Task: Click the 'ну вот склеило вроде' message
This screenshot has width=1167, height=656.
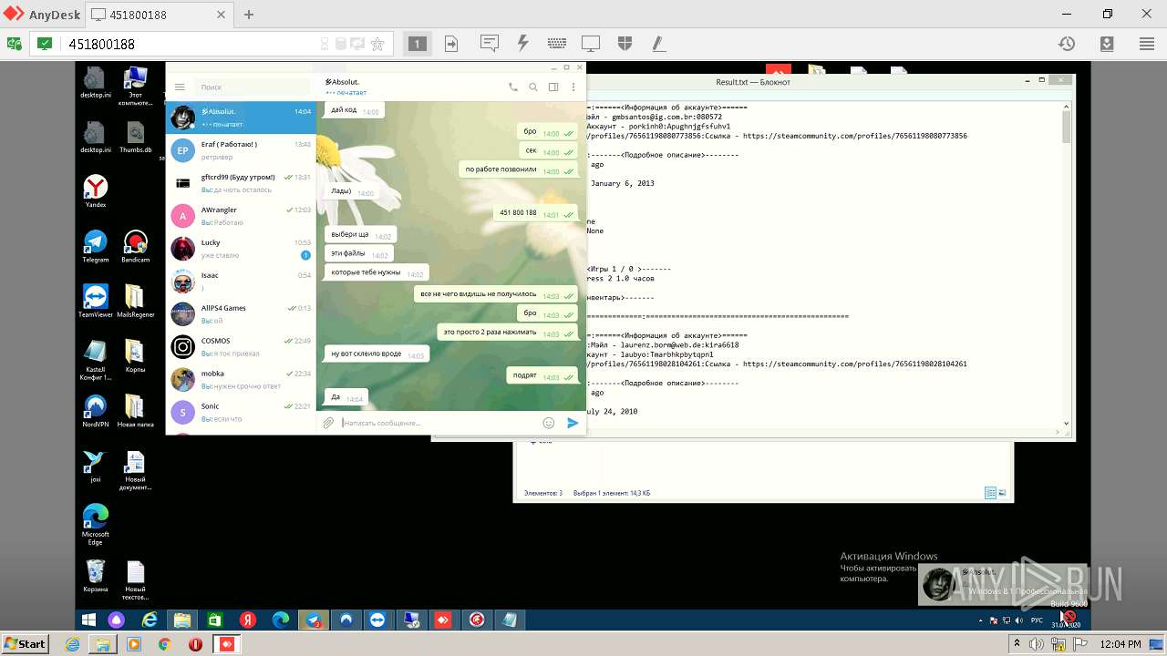Action: [377, 354]
